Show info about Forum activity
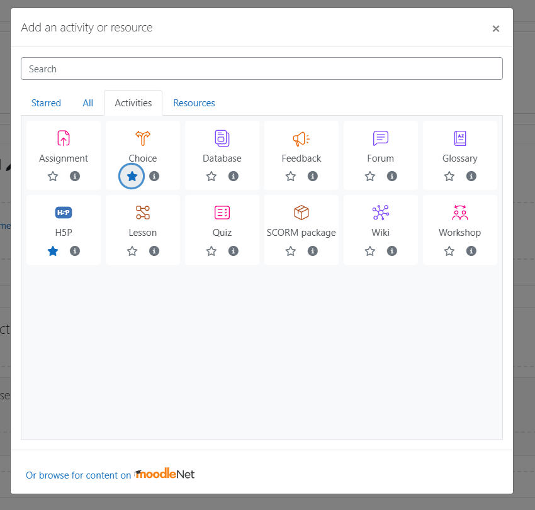The width and height of the screenshot is (535, 510). (391, 176)
